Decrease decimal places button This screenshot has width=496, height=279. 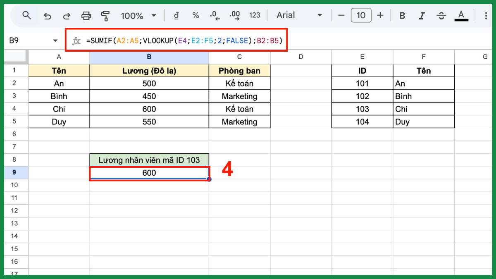coord(215,16)
